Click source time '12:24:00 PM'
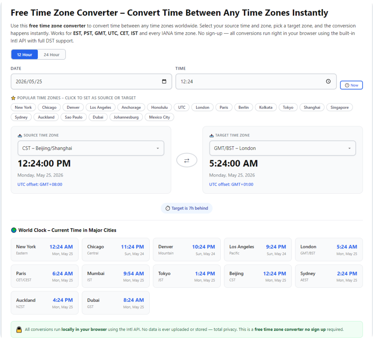This screenshot has height=340, width=373. (44, 163)
